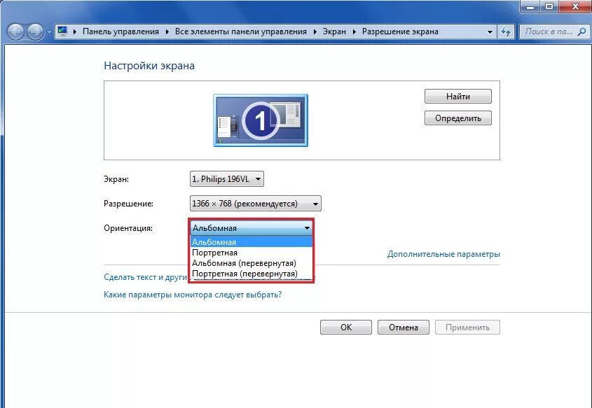The width and height of the screenshot is (592, 408).
Task: Open address bar history dropdown arrow
Action: tap(490, 31)
